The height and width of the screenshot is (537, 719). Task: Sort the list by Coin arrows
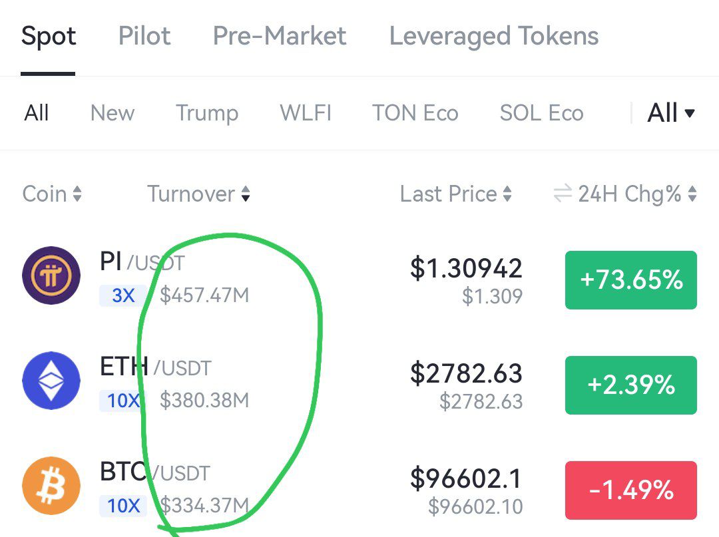click(x=77, y=194)
